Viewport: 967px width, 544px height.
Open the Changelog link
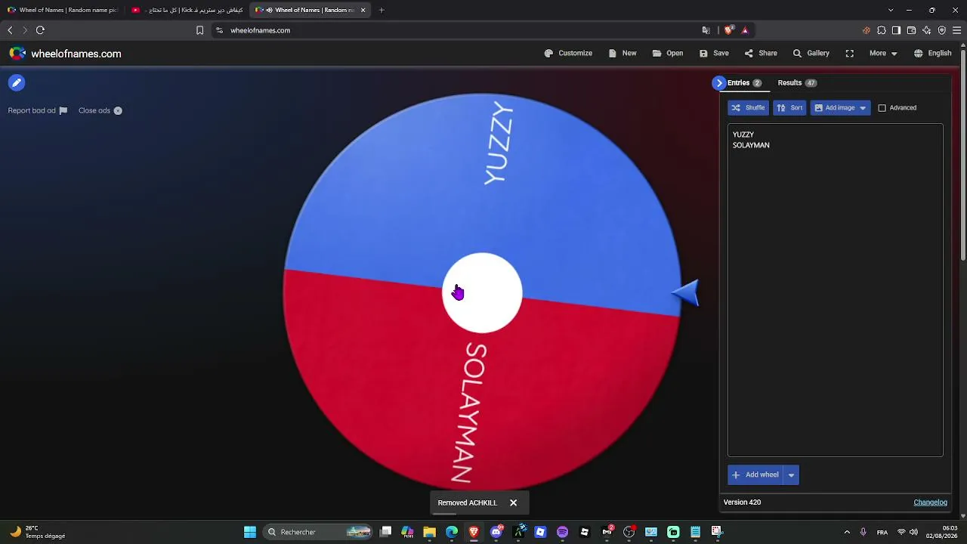[x=930, y=502]
